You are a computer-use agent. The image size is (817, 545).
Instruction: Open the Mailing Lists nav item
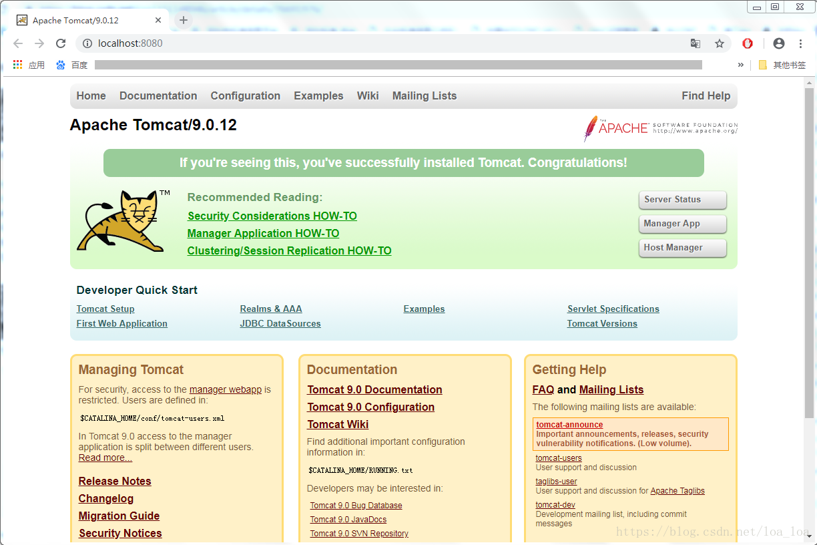click(425, 96)
